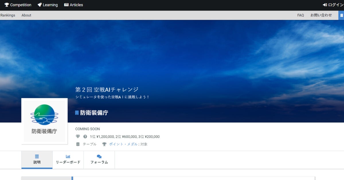Click the blue building icon at top right
The width and height of the screenshot is (344, 180).
pos(341,15)
